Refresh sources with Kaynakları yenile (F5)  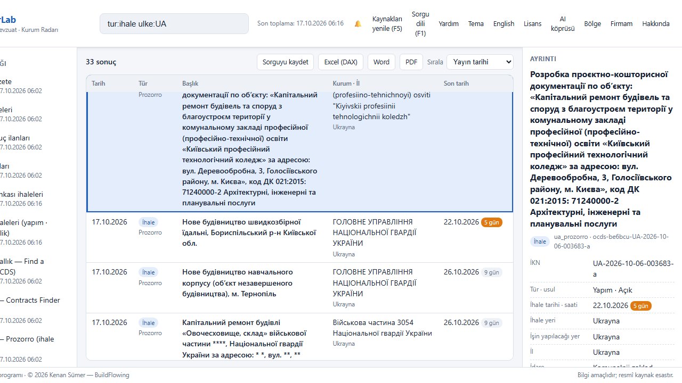(x=387, y=24)
